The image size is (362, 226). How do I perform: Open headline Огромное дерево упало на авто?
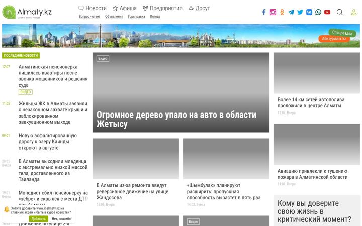(x=176, y=119)
